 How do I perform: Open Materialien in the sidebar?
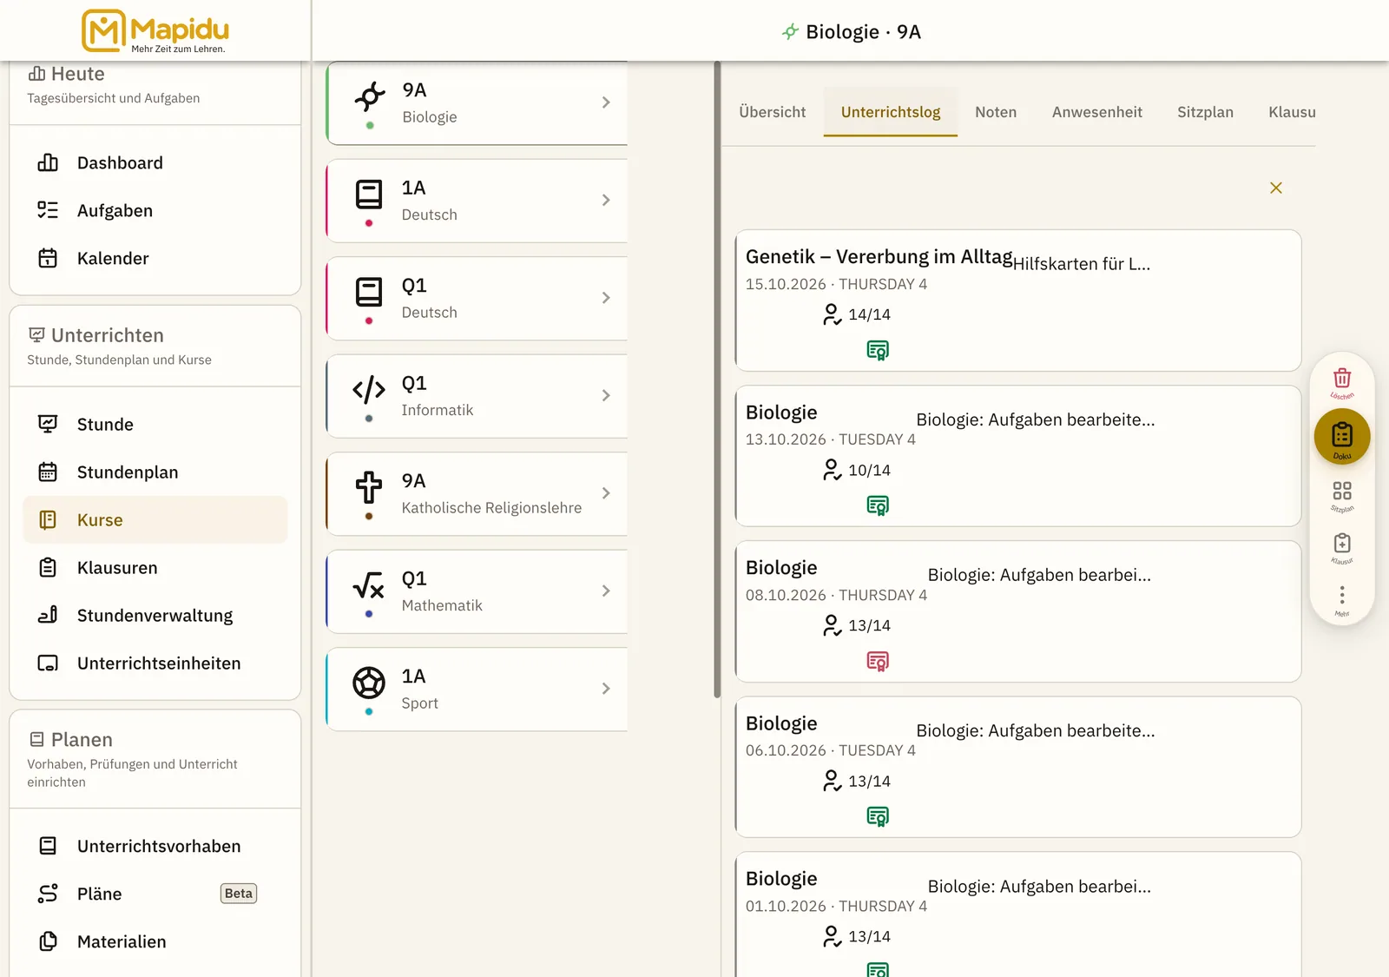[155, 942]
